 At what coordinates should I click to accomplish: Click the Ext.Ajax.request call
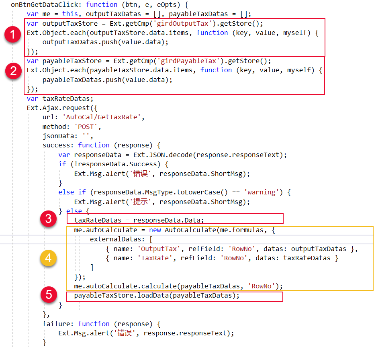click(x=60, y=108)
